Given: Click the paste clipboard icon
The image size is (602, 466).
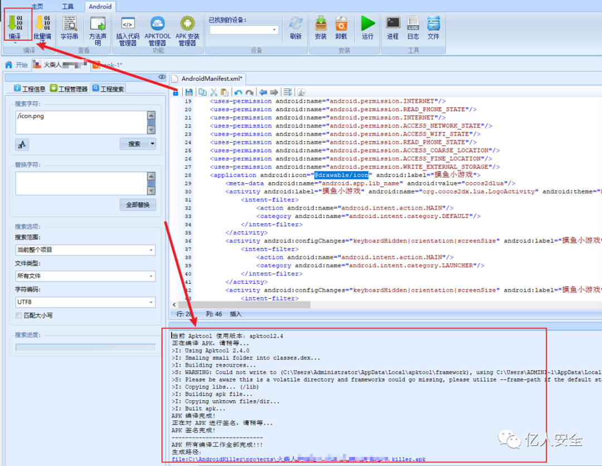Looking at the screenshot, I should point(225,92).
